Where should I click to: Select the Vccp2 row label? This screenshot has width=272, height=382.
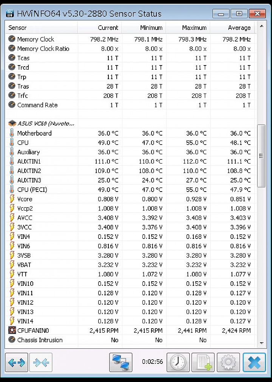(25, 208)
